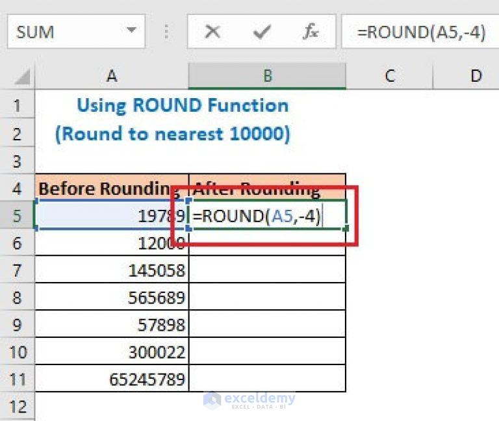Screen dimensions: 499x421
Task: Click cell containing 300022
Action: click(x=112, y=351)
